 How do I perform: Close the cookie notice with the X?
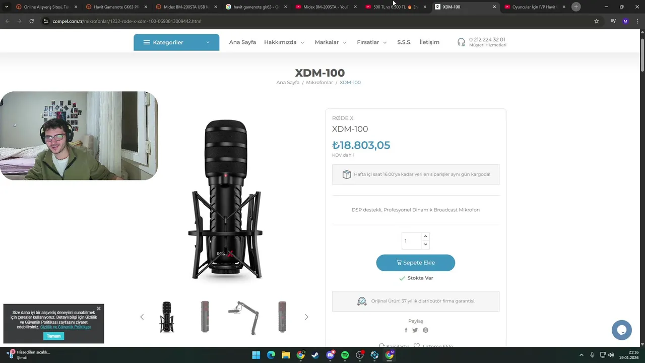[99, 308]
